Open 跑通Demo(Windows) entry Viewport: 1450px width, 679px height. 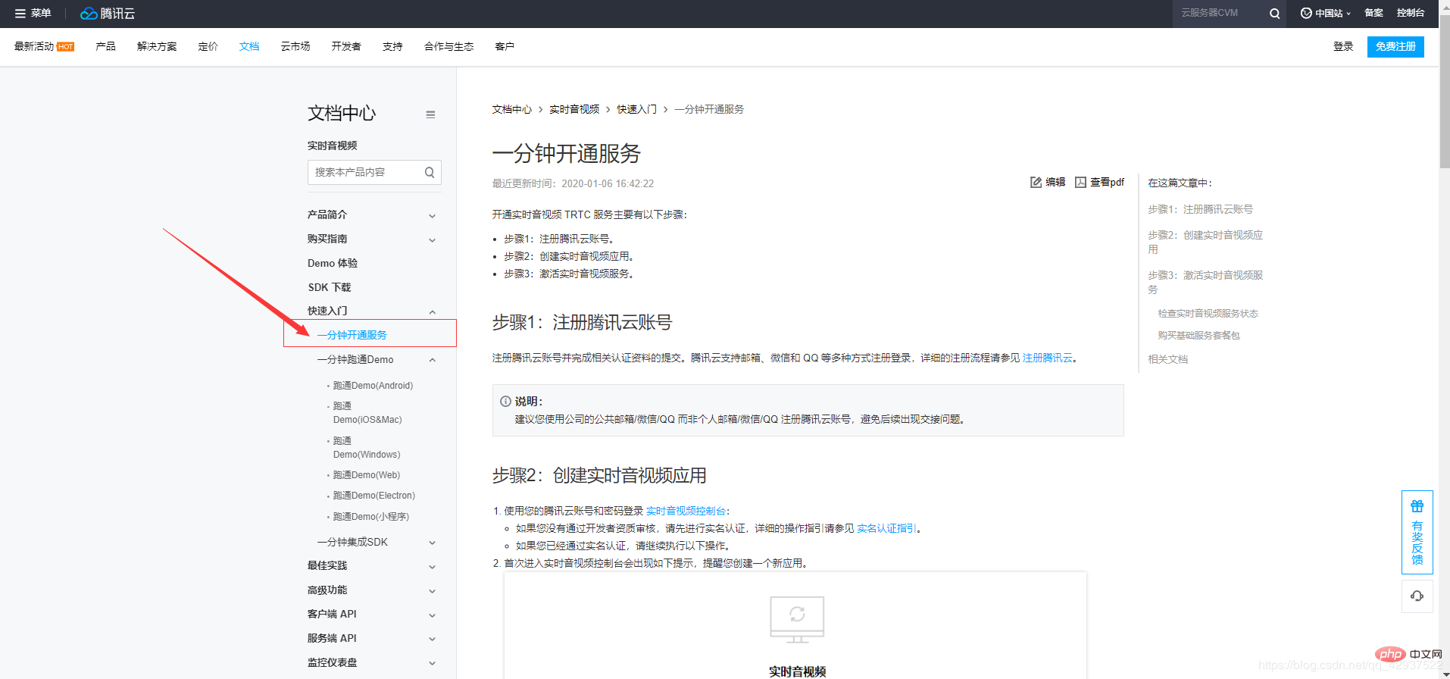pos(367,448)
